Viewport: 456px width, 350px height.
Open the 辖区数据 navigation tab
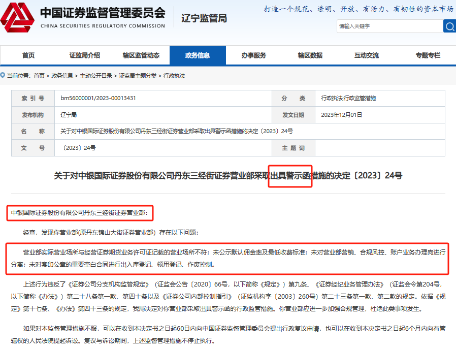310,55
